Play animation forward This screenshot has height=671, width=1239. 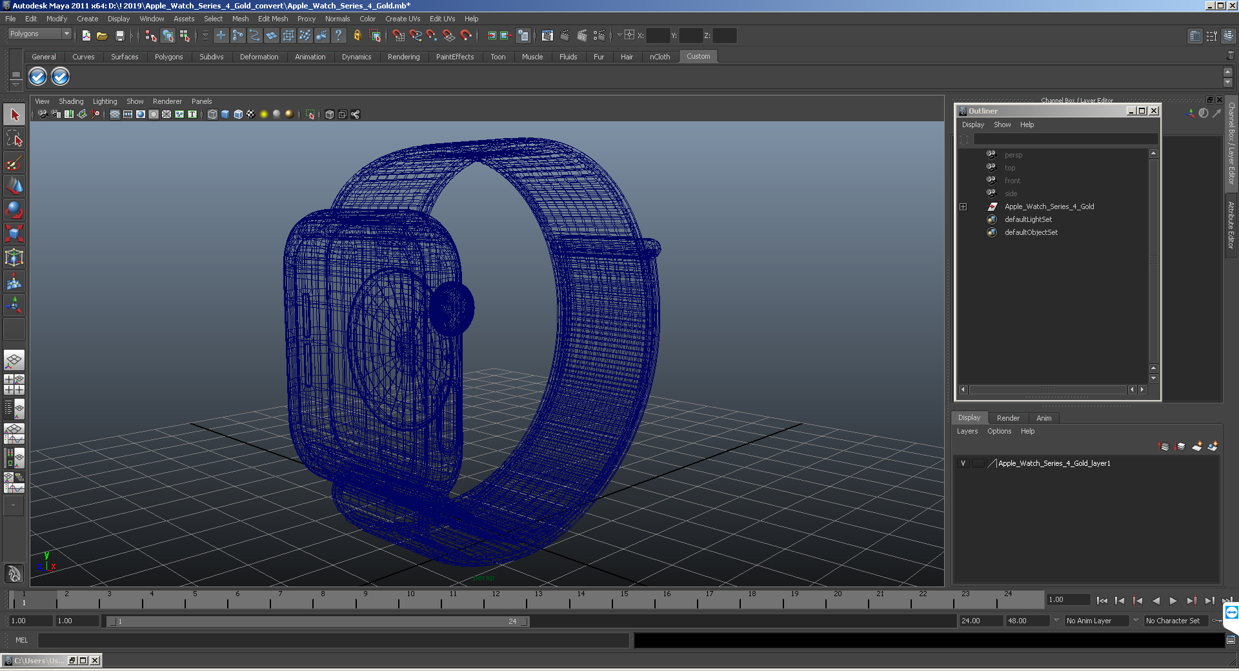(x=1173, y=601)
